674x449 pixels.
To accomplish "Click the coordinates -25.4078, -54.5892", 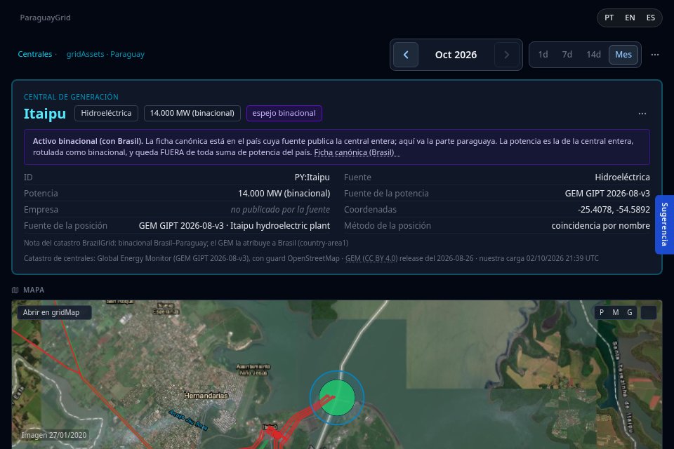I will (x=614, y=209).
